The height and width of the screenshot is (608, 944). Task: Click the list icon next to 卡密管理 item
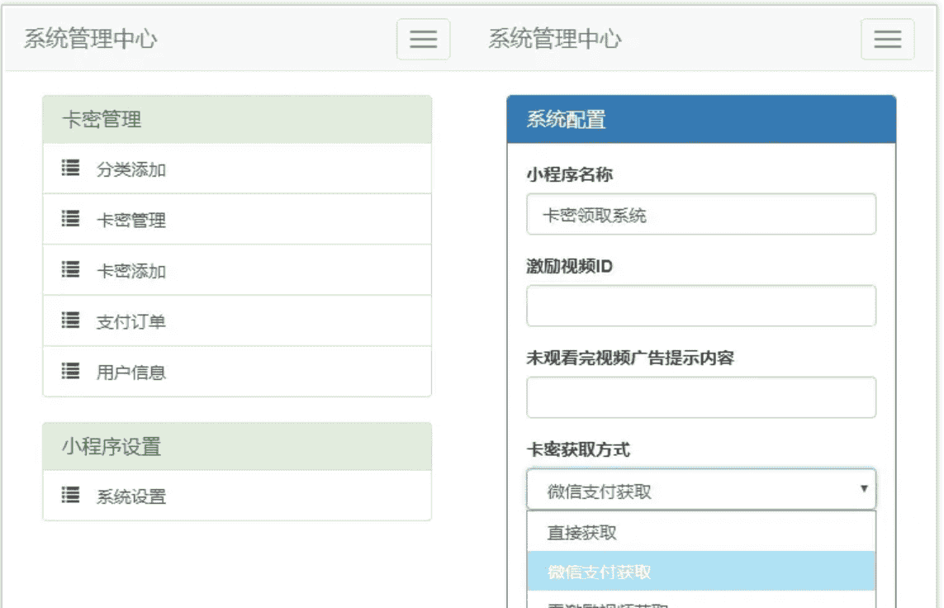point(71,219)
